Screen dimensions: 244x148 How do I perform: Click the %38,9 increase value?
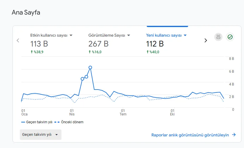click(37, 52)
